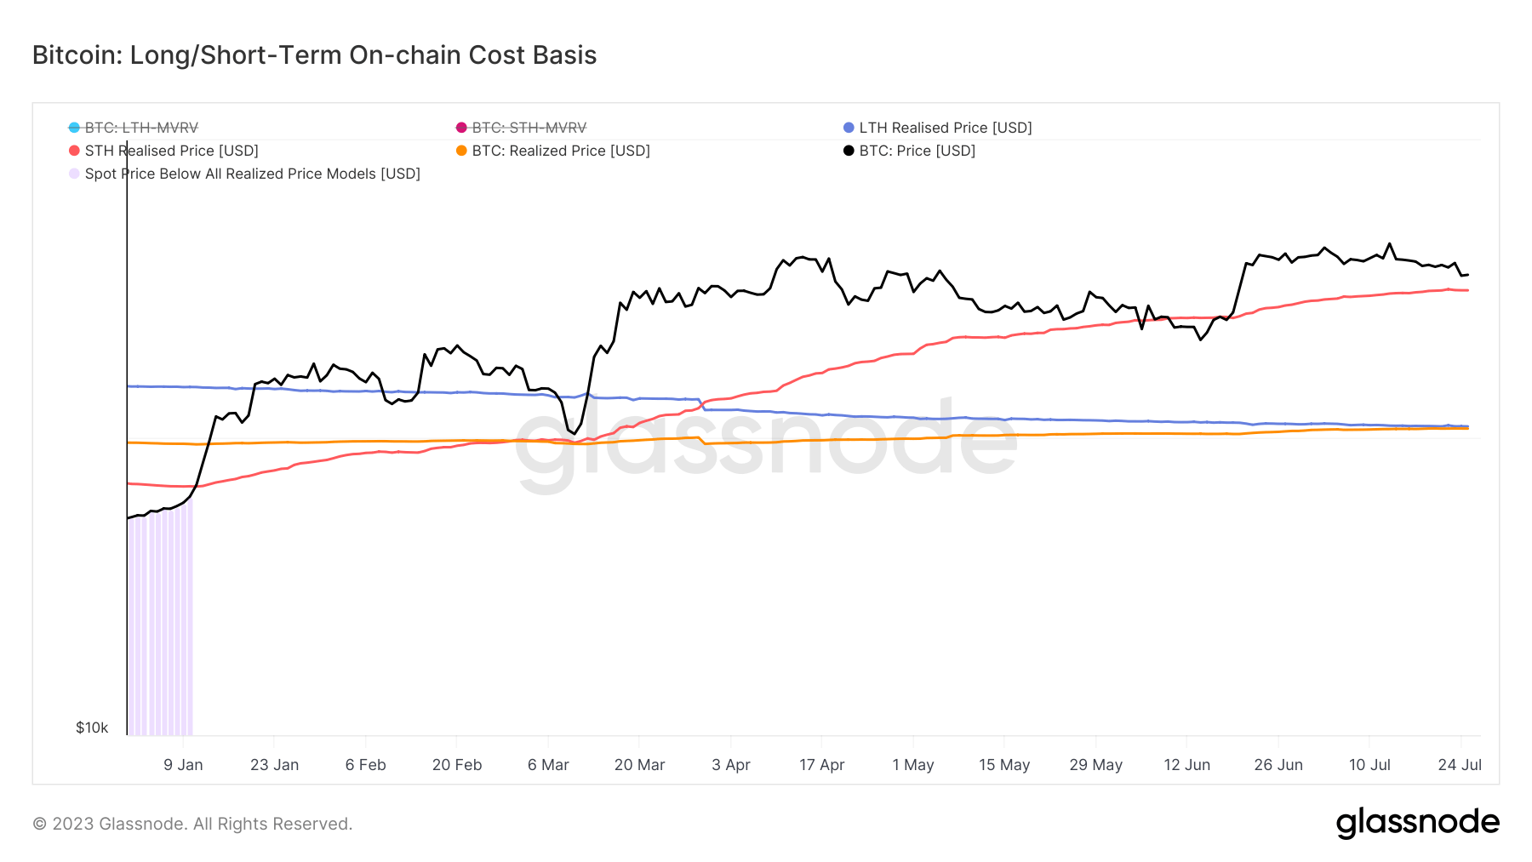
Task: Click the 24 Jul date axis label
Action: coord(1460,765)
